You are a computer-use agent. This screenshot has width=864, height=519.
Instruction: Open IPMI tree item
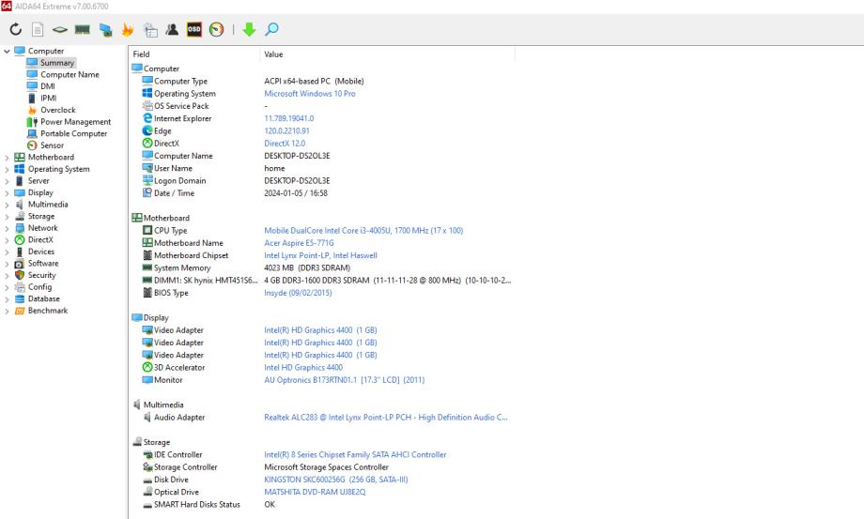pyautogui.click(x=49, y=98)
